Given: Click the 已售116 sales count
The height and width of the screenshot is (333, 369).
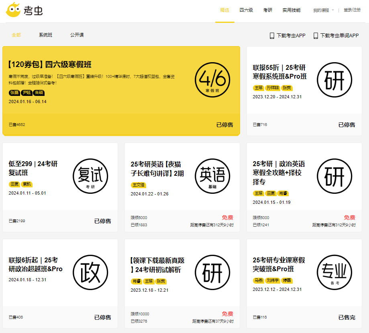Looking at the screenshot, I should (x=260, y=317).
